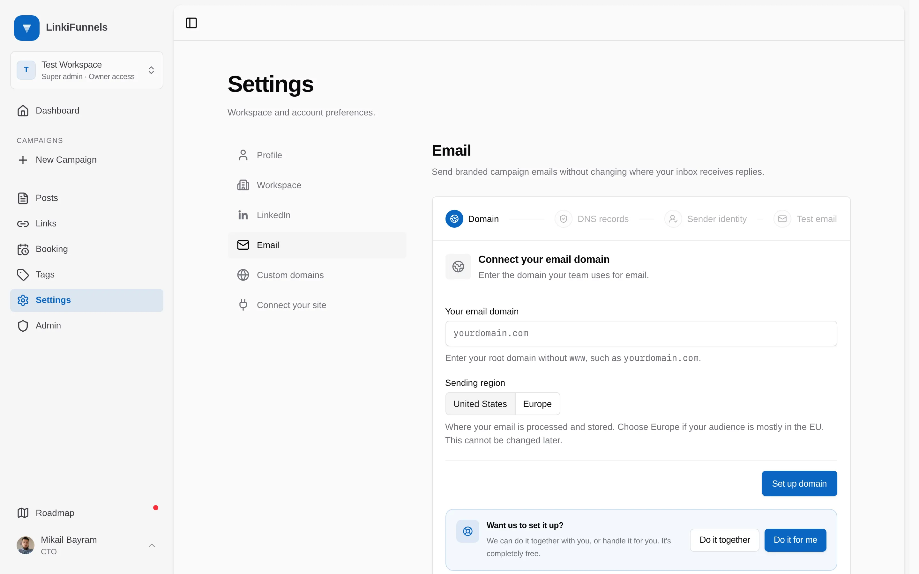Screen dimensions: 919x574
Task: Click the icon beside Connect your email domain
Action: pyautogui.click(x=458, y=267)
